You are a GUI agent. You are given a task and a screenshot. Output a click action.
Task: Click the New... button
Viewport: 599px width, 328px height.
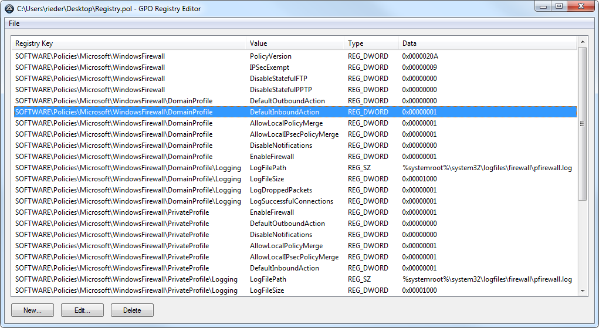click(x=32, y=310)
